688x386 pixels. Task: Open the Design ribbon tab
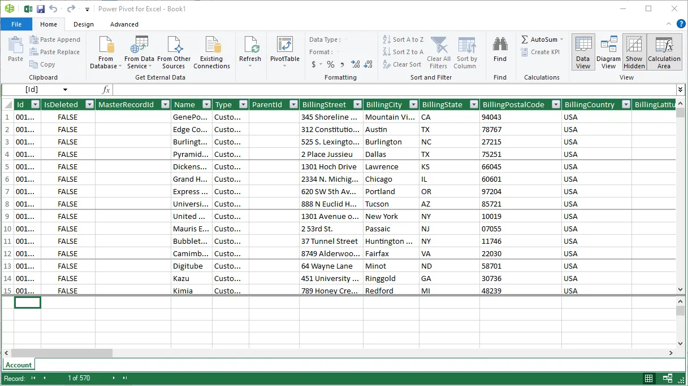pyautogui.click(x=84, y=24)
